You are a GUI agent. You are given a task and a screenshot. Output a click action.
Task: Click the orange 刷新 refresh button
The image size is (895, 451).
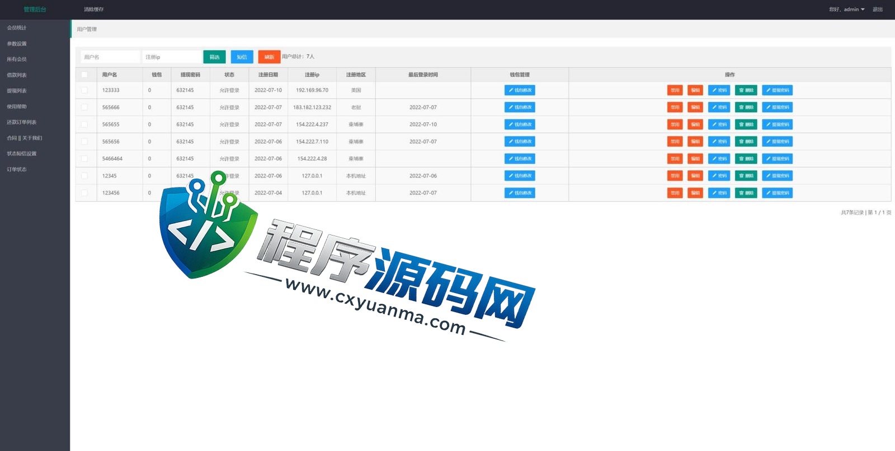269,57
